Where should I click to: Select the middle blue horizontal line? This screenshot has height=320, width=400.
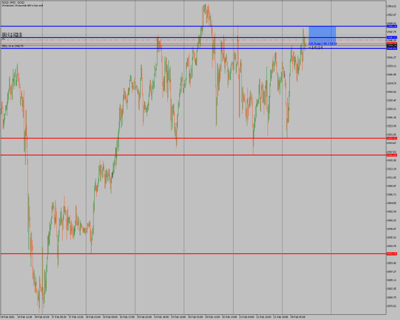tap(193, 38)
